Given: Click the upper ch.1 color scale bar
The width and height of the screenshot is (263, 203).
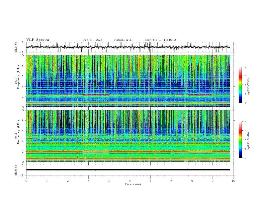Looking at the screenshot, I should (240, 85).
